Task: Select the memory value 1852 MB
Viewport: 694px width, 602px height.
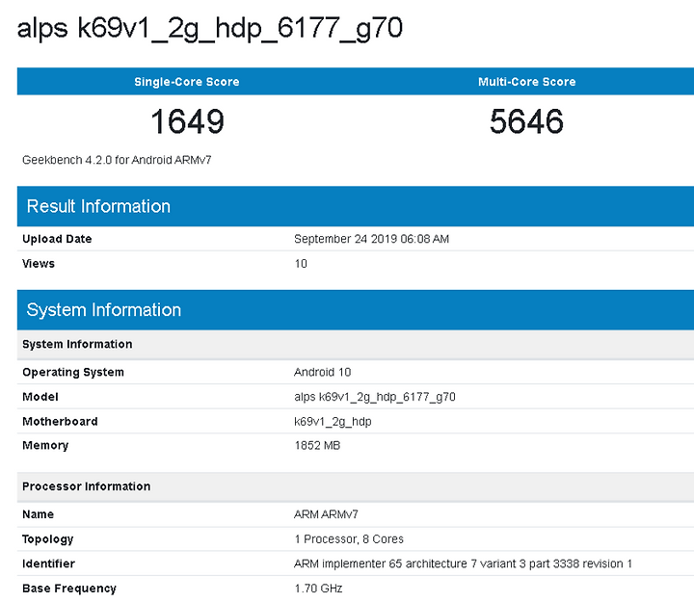Action: [x=317, y=445]
